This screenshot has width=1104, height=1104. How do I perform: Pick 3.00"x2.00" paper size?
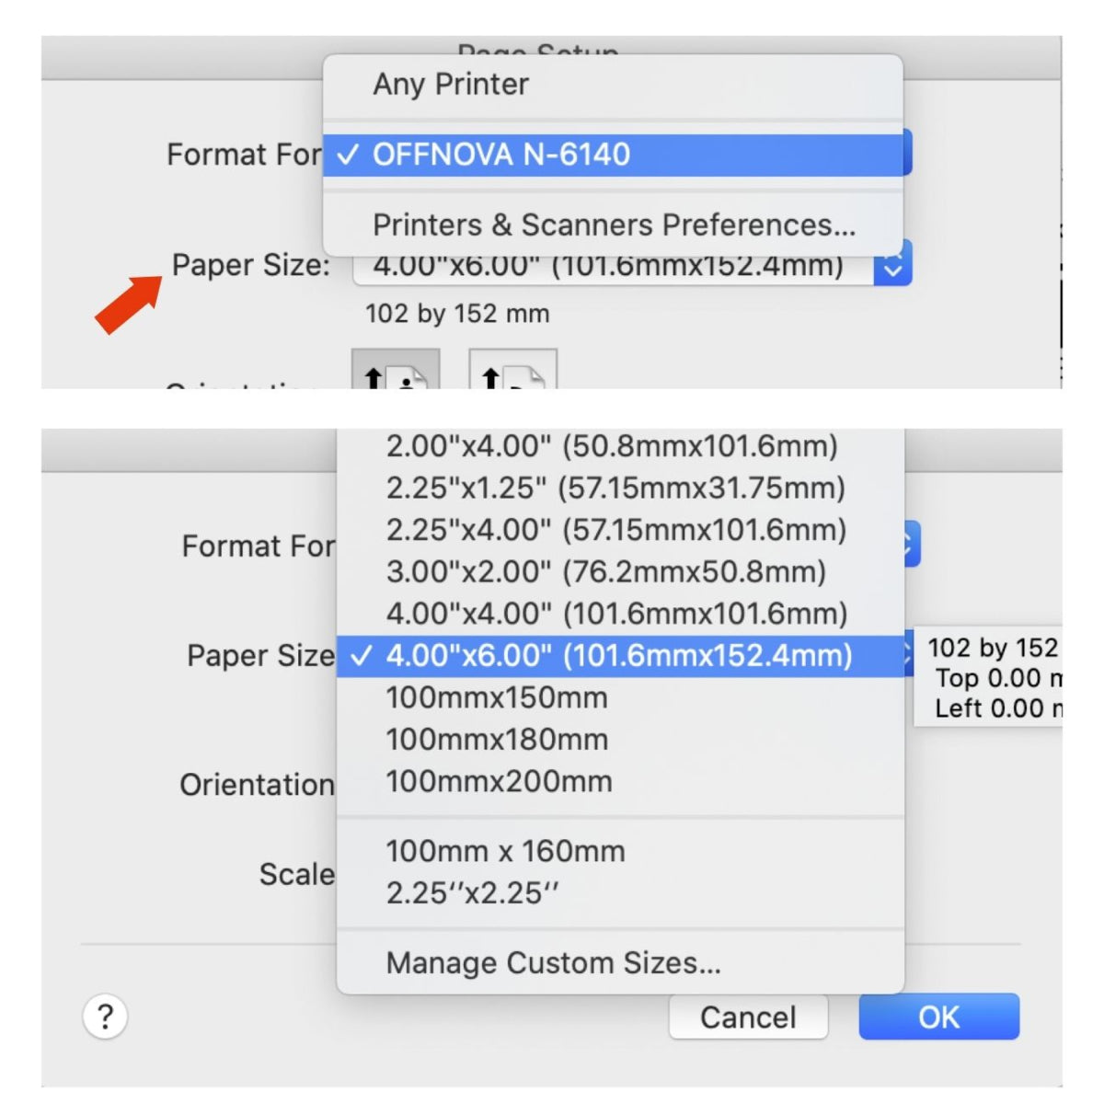click(x=605, y=571)
